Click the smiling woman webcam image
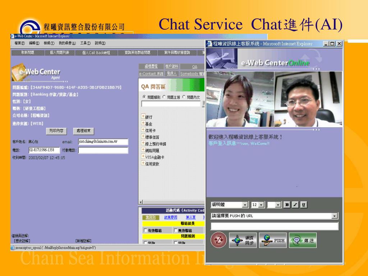 240,100
